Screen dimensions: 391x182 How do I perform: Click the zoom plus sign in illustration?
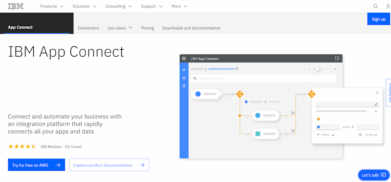pyautogui.click(x=335, y=69)
